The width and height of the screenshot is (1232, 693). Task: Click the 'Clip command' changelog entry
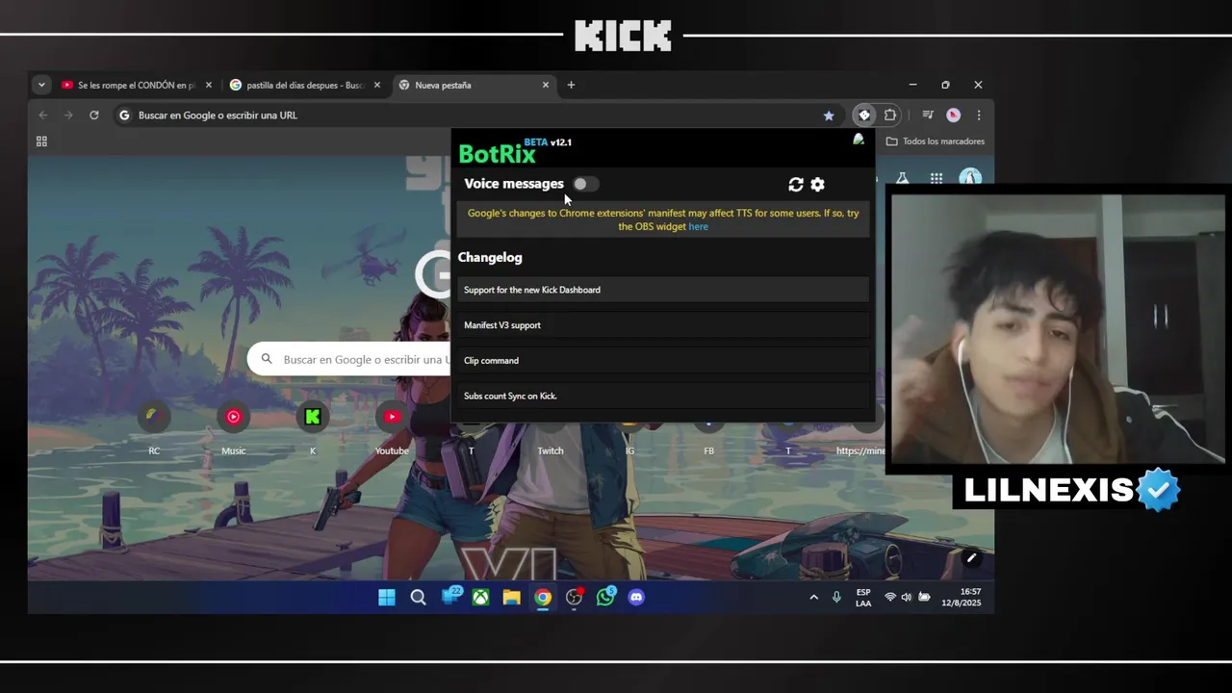(663, 361)
